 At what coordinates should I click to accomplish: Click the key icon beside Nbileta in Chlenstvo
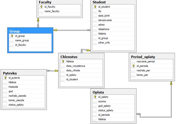pos(63,61)
